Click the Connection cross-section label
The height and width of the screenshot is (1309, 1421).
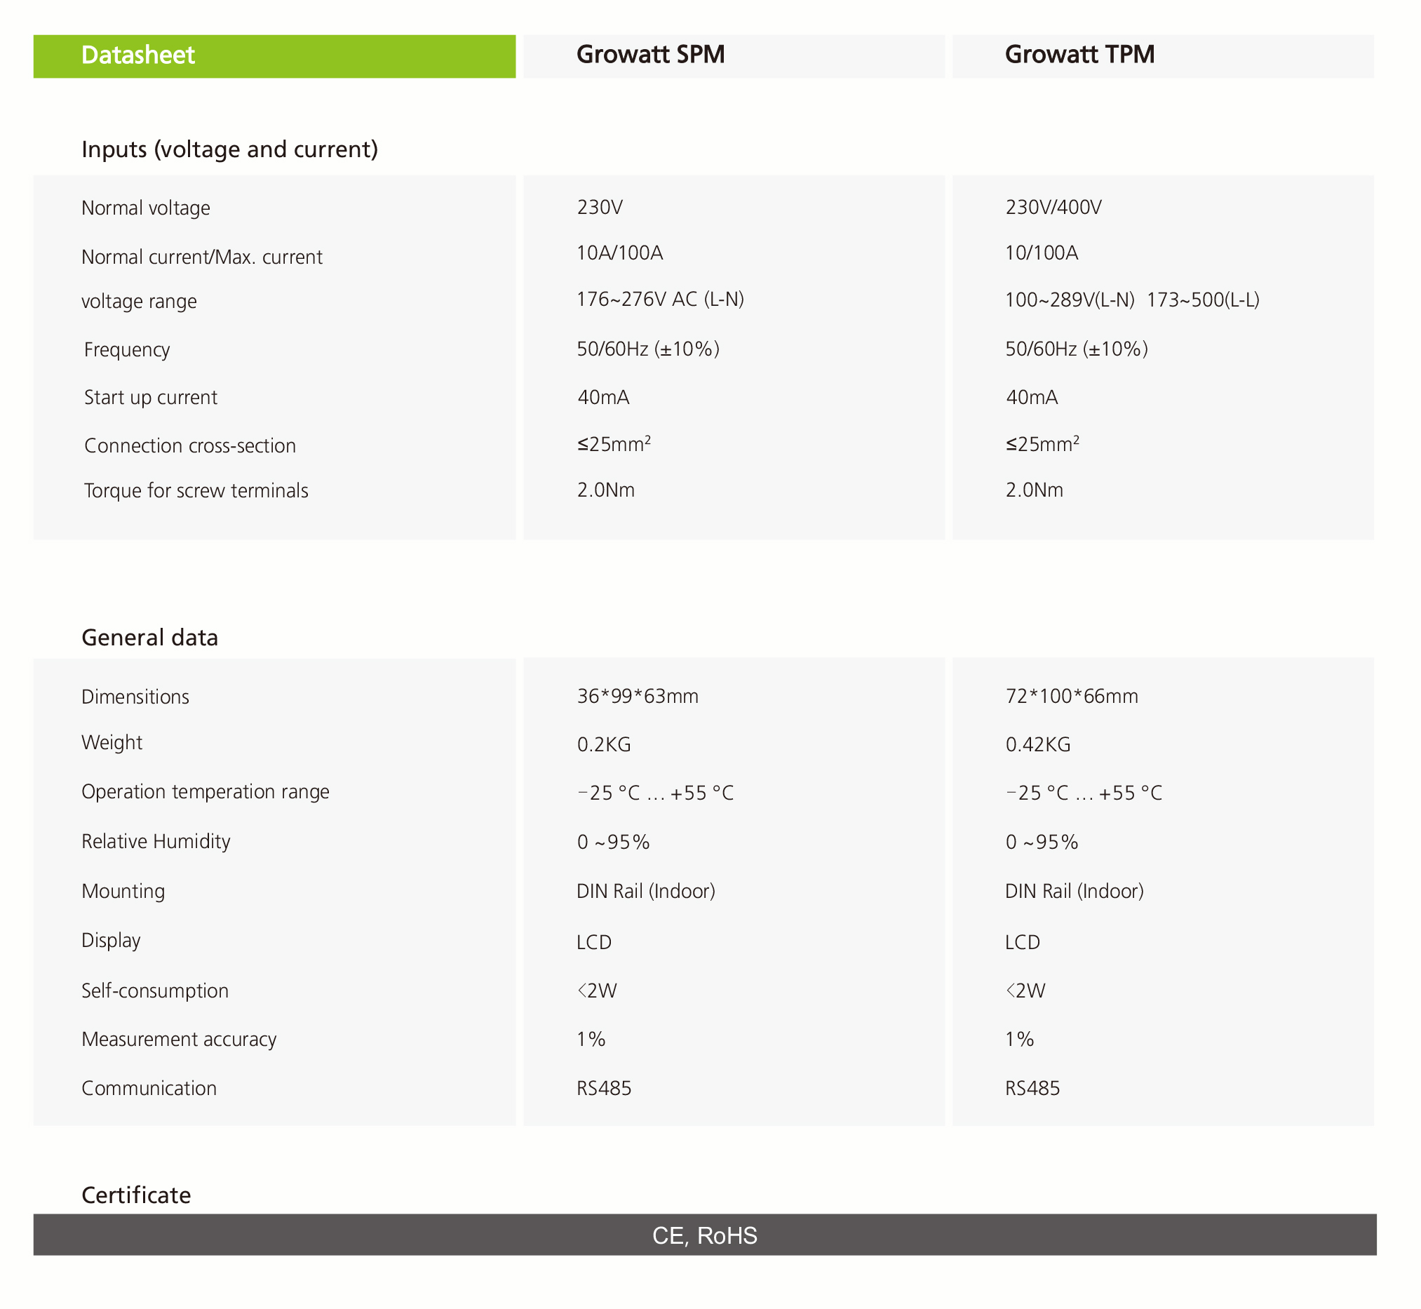tap(190, 445)
